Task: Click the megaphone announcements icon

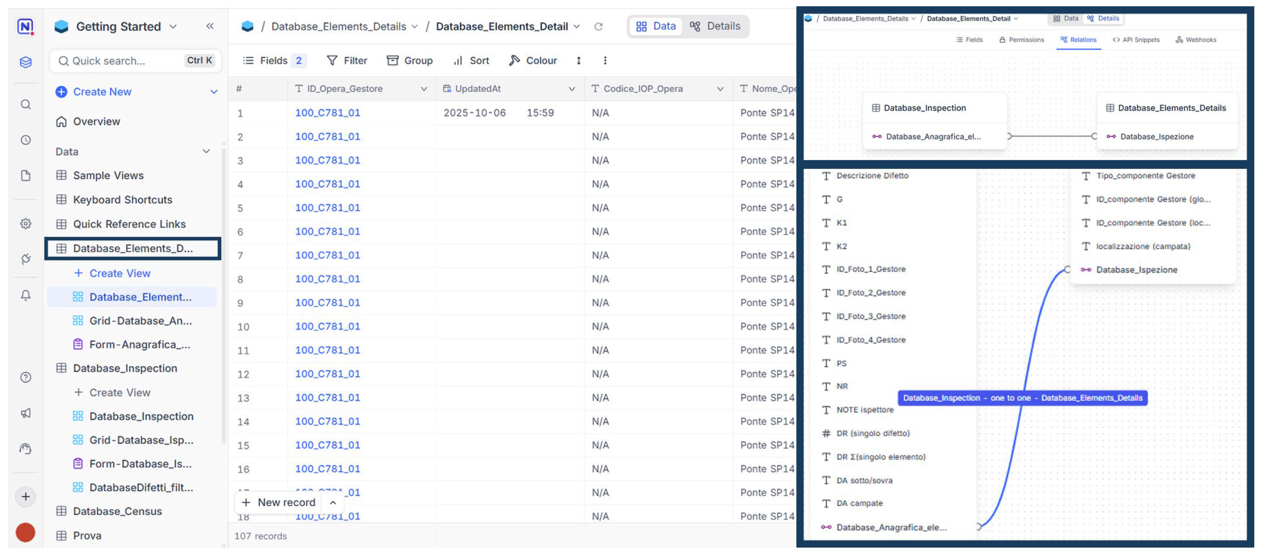Action: [26, 413]
